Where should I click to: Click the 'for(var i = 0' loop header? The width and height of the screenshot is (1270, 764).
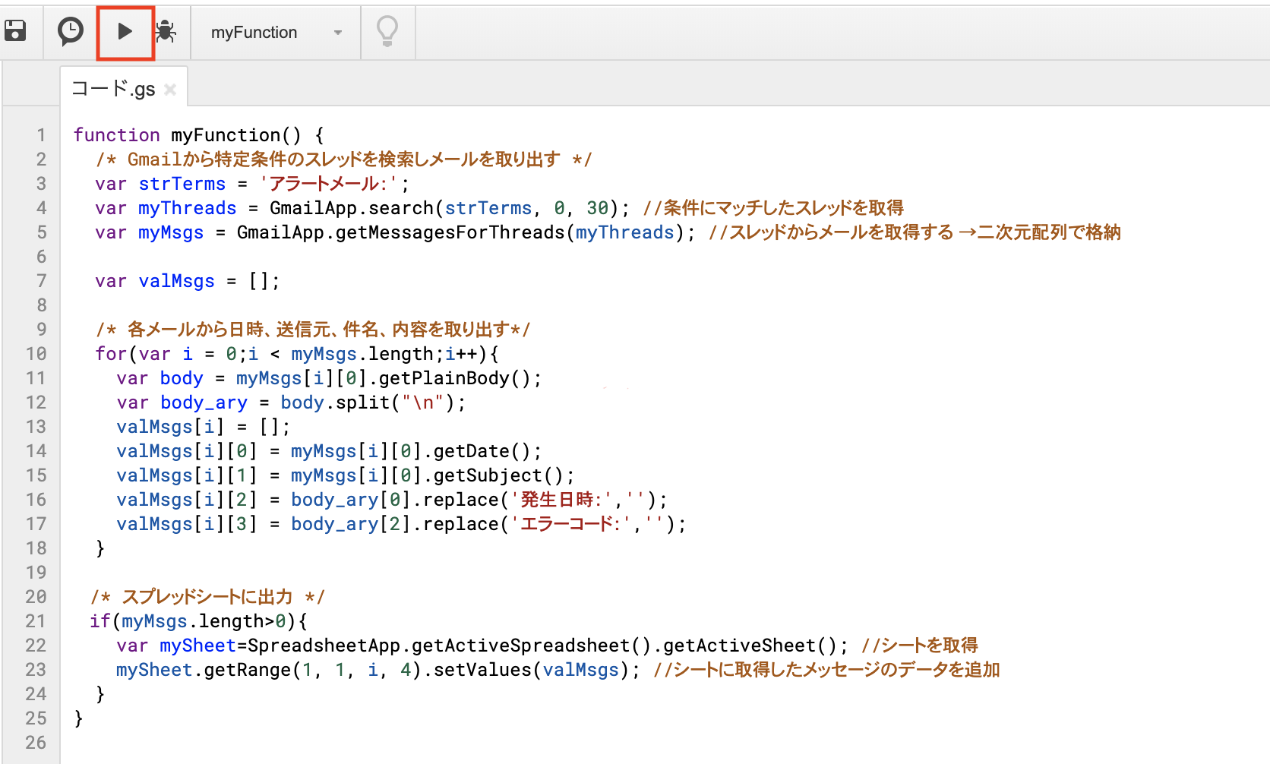point(166,354)
